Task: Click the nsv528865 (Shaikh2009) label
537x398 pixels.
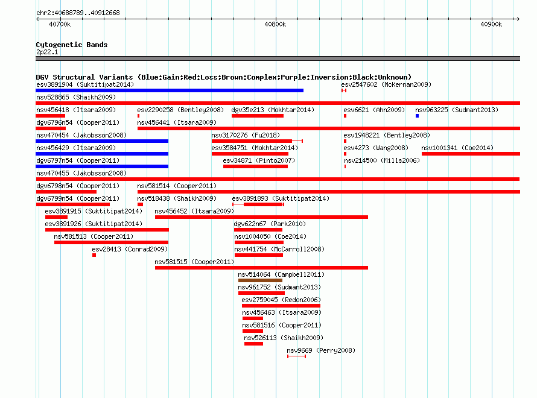Action: (76, 97)
